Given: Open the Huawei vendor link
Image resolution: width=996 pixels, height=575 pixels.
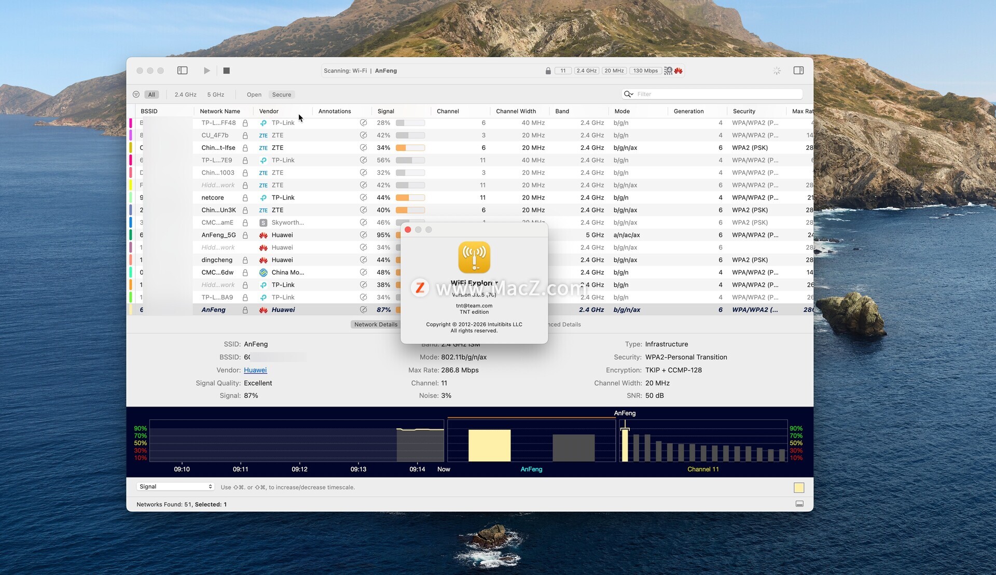Looking at the screenshot, I should pyautogui.click(x=255, y=370).
